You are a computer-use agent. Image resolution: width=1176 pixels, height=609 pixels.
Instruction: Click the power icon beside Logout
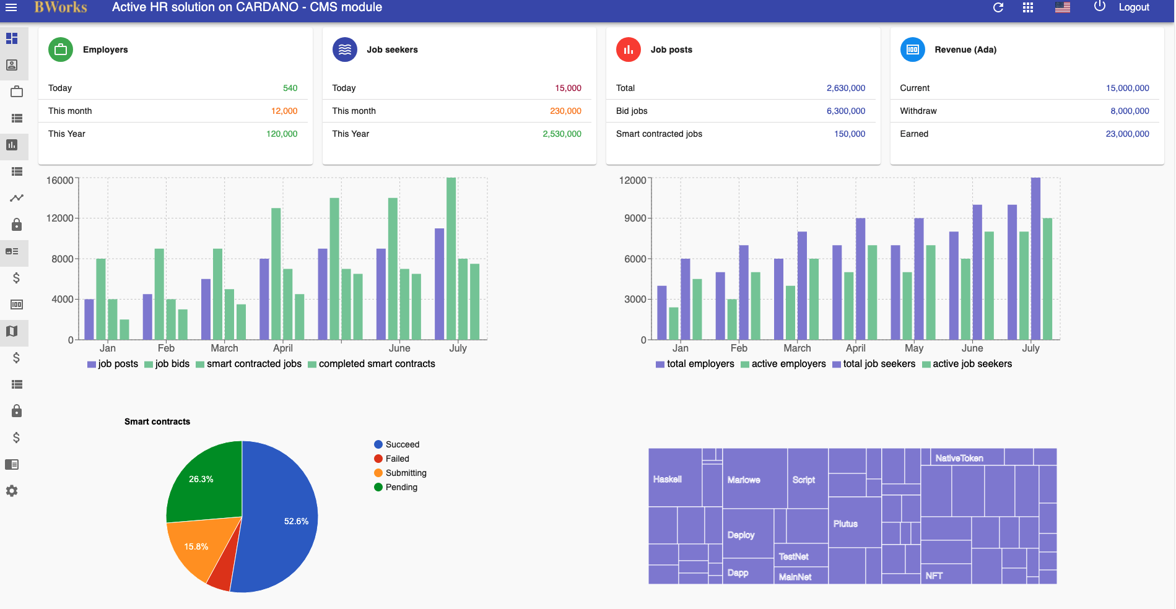[1100, 6]
